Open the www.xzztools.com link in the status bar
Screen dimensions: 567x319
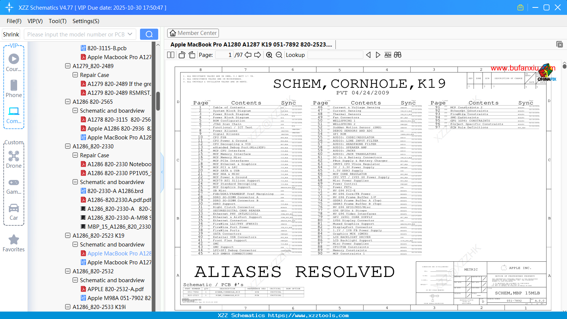[308, 315]
